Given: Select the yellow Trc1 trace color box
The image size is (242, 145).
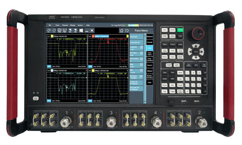Looking at the screenshot, I should [x=52, y=36].
